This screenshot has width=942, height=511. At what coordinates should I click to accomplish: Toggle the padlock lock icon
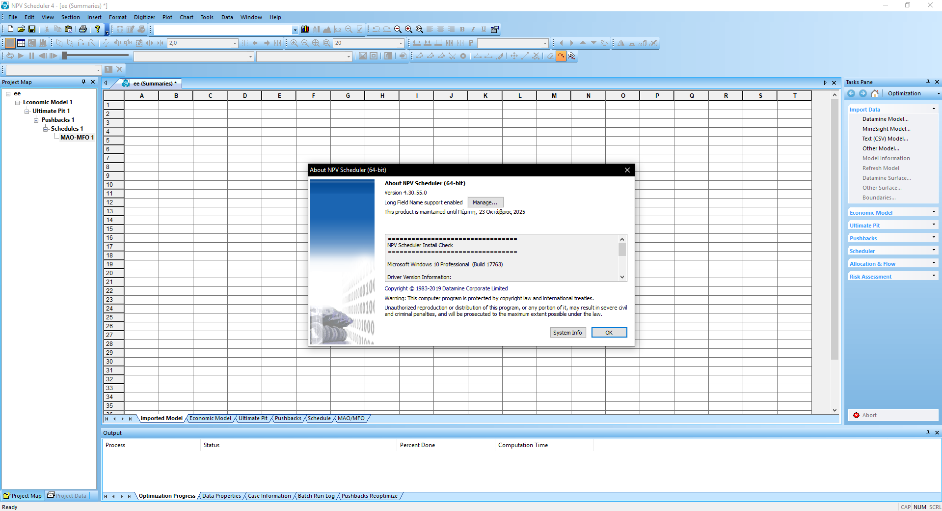[x=471, y=43]
